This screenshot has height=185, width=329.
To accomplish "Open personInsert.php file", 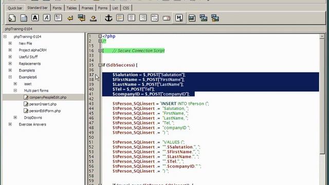I will [43, 104].
